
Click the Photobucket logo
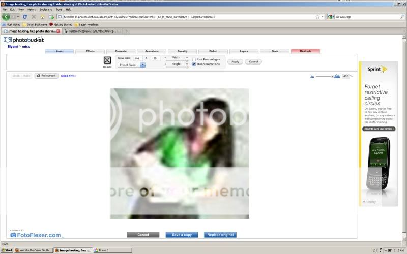(x=24, y=39)
